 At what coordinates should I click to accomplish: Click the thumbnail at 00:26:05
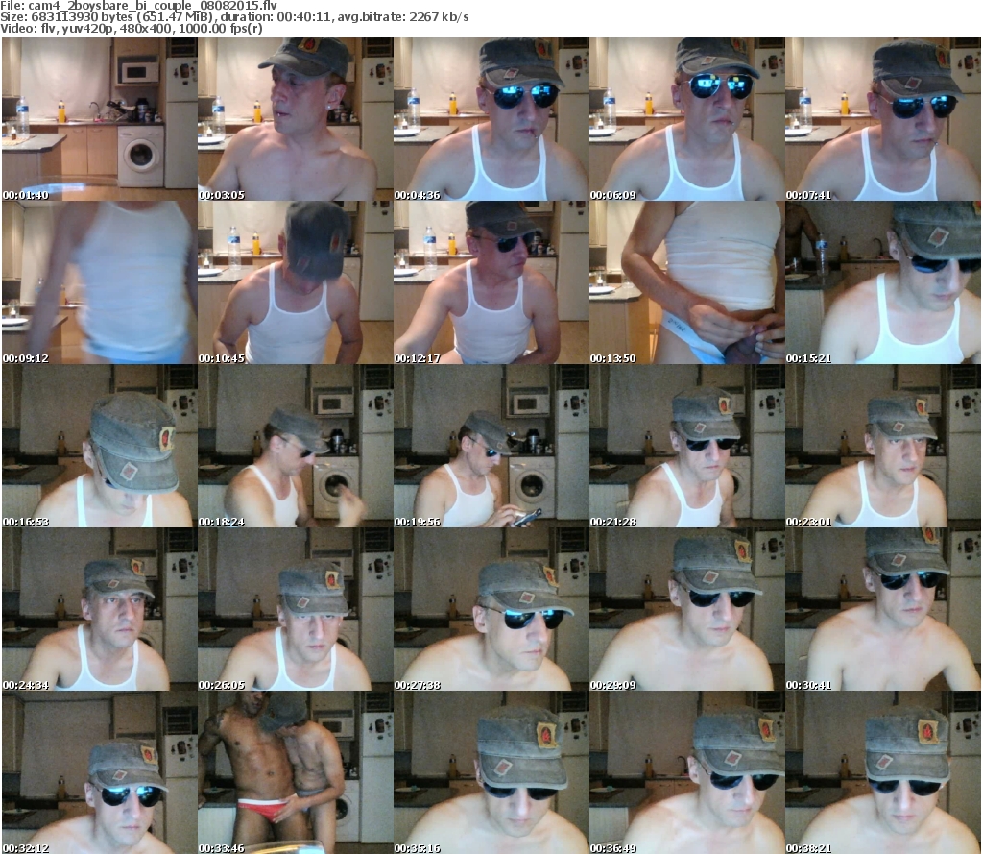tap(296, 609)
